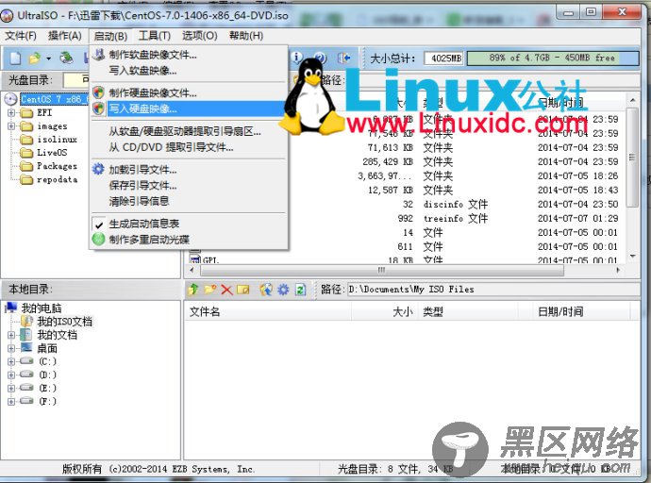Expand the 我的文档 tree node
Screen dimensions: 651x483
click(x=11, y=335)
